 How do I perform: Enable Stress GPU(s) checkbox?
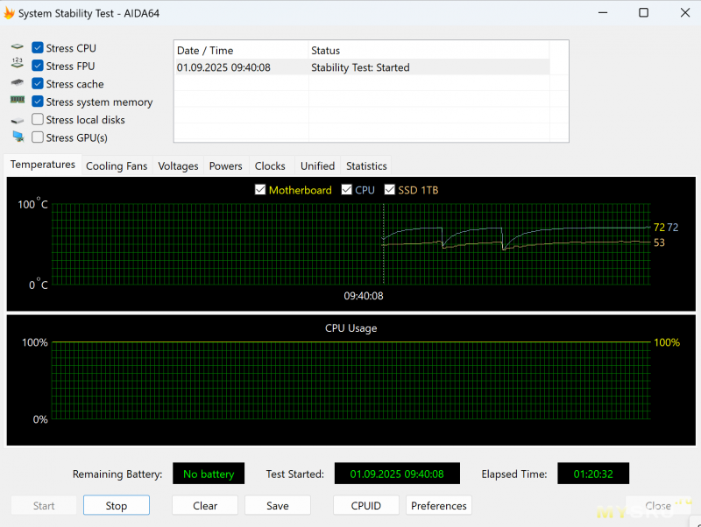click(38, 137)
